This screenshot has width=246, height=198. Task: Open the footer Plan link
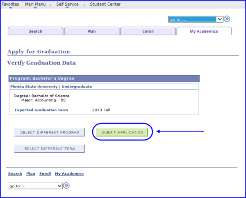[31, 174]
